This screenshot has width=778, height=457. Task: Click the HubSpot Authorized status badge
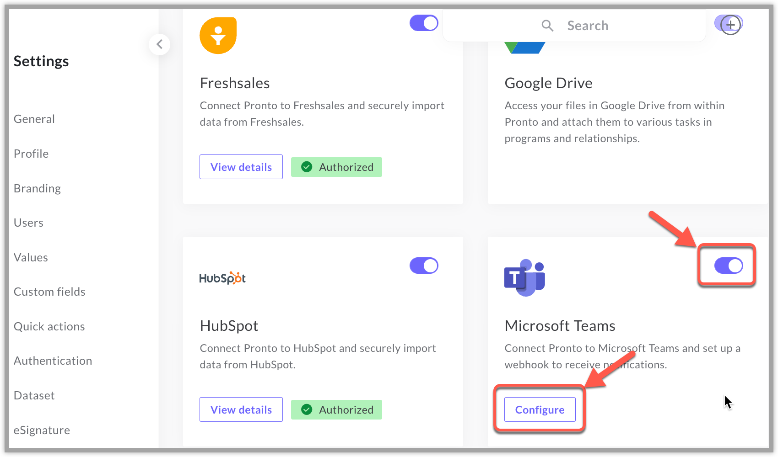click(x=336, y=410)
